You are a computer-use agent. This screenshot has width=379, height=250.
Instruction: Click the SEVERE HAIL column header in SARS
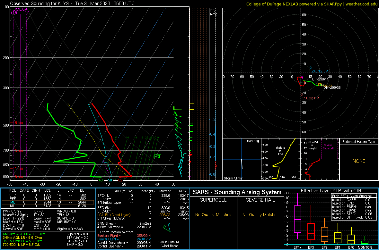point(260,200)
